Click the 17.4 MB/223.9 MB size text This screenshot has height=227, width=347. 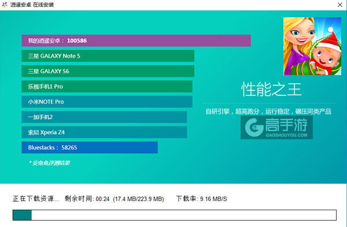pyautogui.click(x=138, y=199)
